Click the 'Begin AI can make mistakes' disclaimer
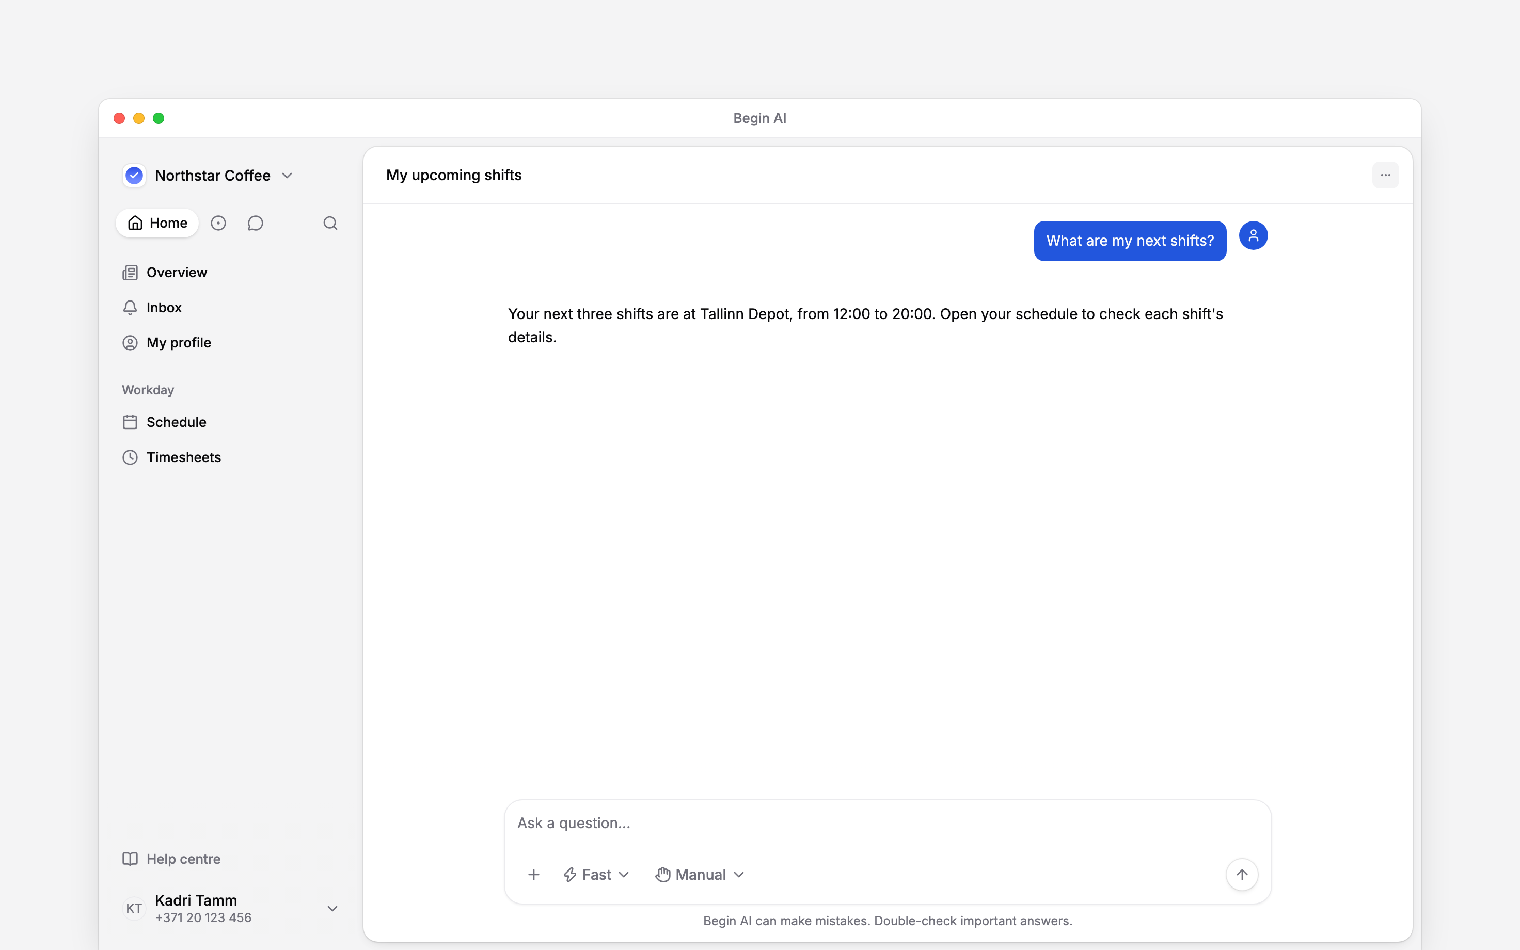 888,921
